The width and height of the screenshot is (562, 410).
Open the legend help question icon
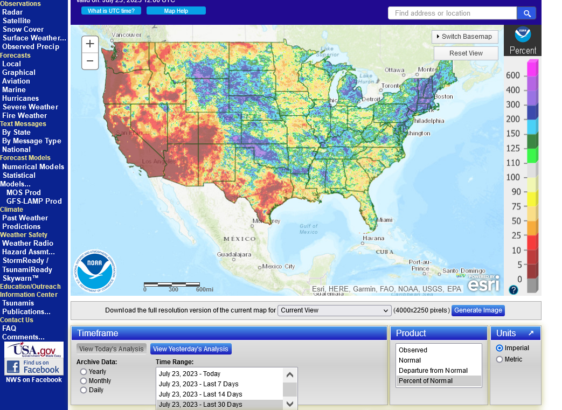point(514,289)
